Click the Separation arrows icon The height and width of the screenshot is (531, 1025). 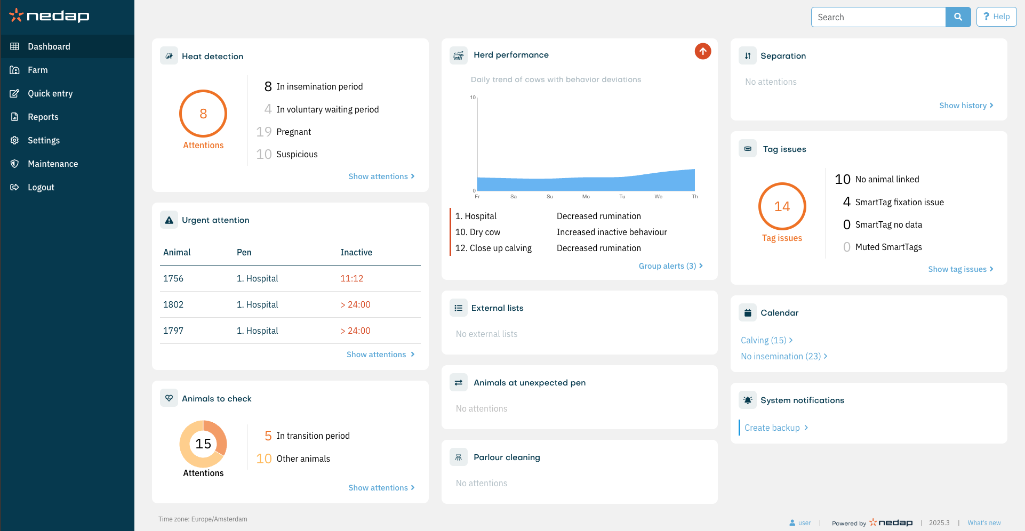tap(748, 56)
